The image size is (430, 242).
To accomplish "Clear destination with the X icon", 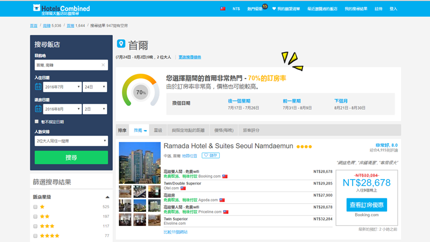I will pyautogui.click(x=103, y=65).
